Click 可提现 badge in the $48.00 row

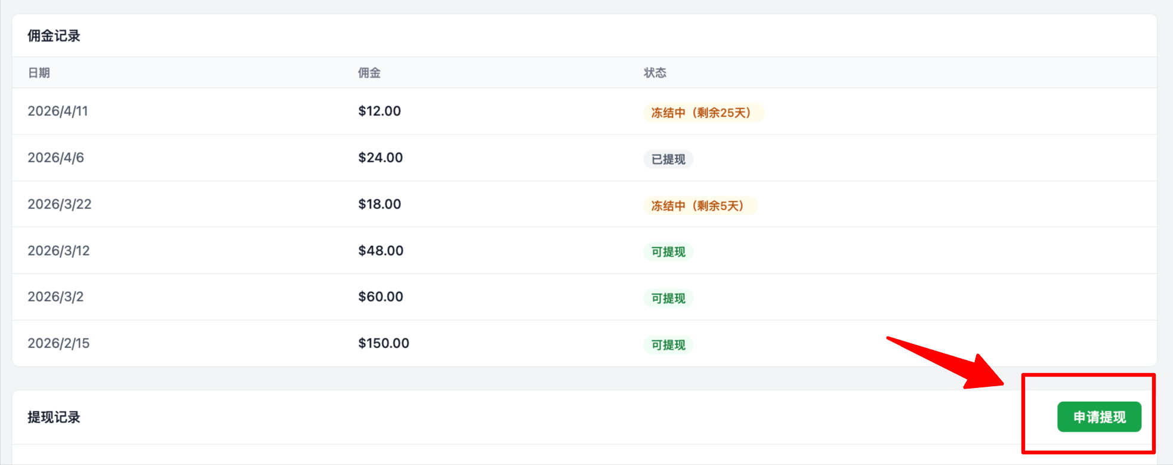(668, 252)
